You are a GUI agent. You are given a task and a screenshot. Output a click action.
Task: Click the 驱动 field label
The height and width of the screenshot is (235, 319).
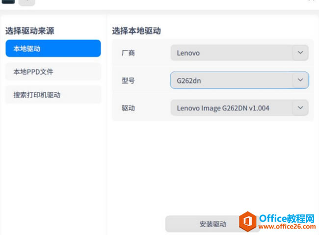point(128,108)
